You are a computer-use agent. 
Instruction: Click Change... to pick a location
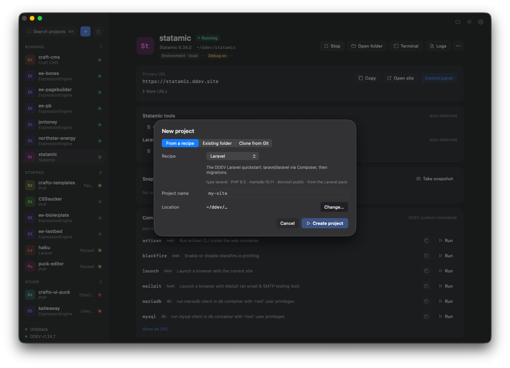(334, 207)
